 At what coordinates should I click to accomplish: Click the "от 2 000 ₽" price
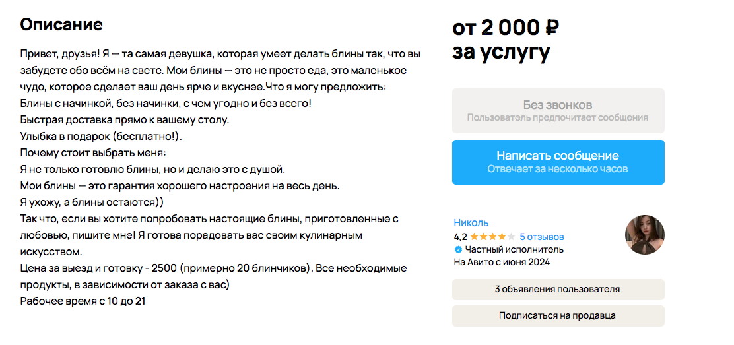(506, 28)
